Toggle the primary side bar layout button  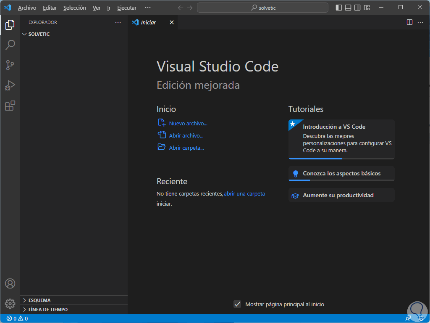point(339,8)
